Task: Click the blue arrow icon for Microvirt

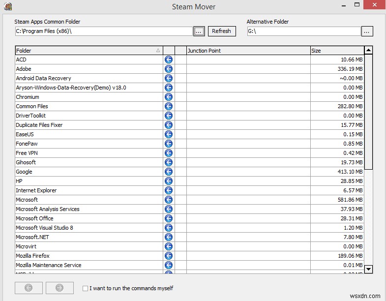Action: click(x=169, y=246)
